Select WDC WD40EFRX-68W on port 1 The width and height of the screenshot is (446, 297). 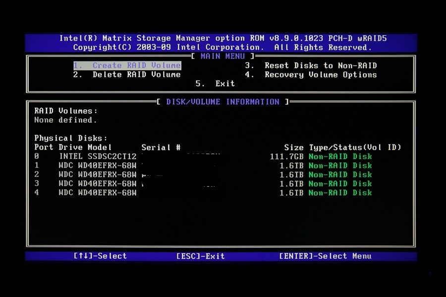(98, 165)
